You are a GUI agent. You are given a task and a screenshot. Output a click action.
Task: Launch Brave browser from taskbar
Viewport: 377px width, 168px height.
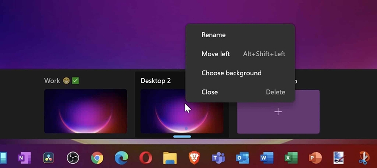(x=194, y=158)
